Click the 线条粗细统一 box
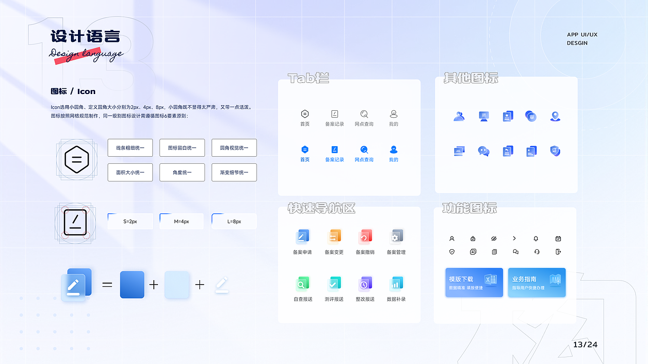The height and width of the screenshot is (364, 648). (x=130, y=148)
